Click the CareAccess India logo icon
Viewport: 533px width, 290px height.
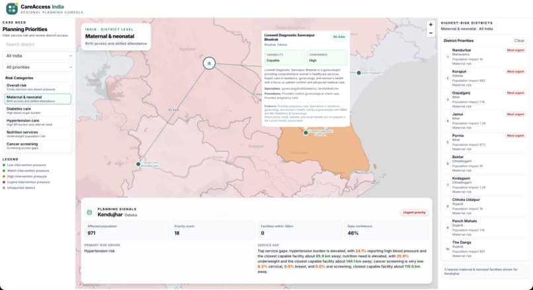coord(12,9)
